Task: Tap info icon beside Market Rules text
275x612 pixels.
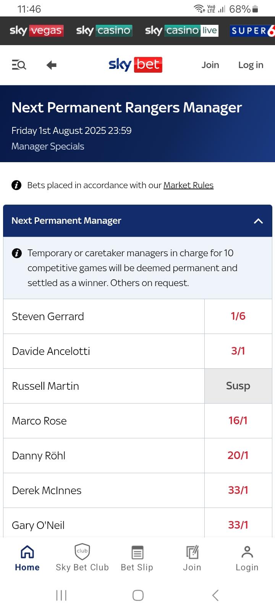Action: (16, 186)
